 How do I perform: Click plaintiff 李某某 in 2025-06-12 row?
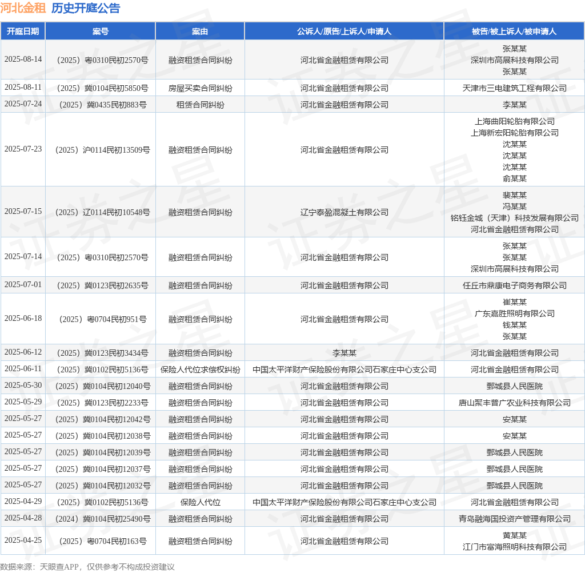click(x=344, y=353)
